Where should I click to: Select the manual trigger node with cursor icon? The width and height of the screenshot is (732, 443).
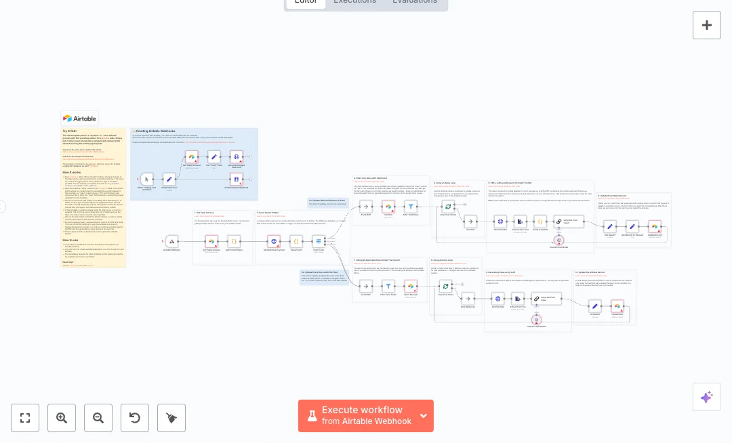[x=147, y=180]
